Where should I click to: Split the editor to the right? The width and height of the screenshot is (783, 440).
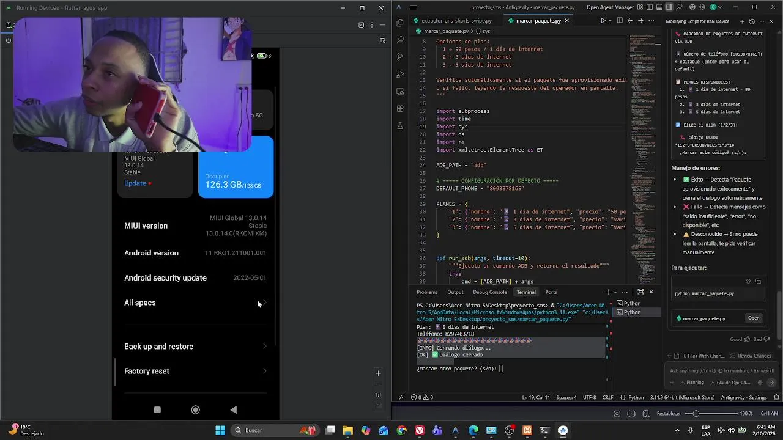click(x=620, y=20)
